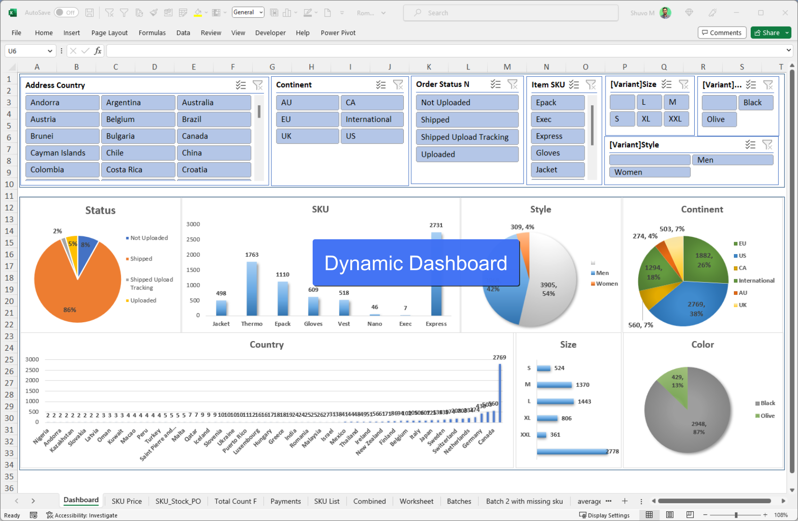
Task: Click the Comments button
Action: coord(722,33)
